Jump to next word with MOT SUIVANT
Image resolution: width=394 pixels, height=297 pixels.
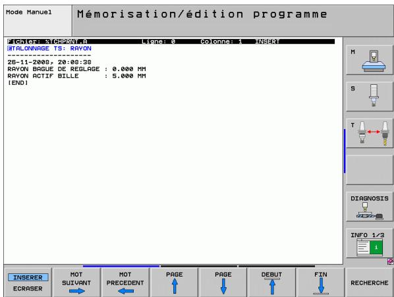pos(76,283)
